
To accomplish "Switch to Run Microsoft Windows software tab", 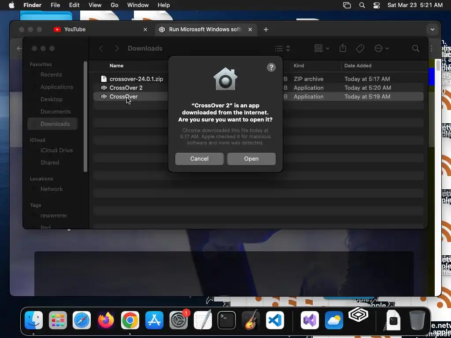I will coord(205,29).
